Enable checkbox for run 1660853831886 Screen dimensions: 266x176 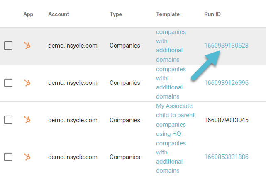(8, 157)
